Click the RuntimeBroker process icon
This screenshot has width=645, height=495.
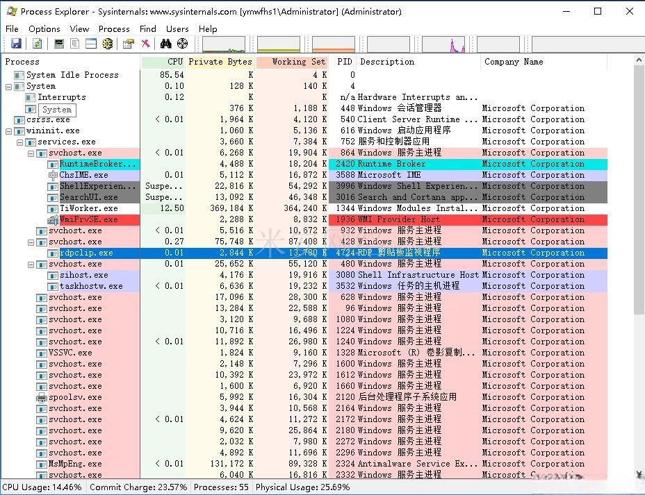[x=53, y=165]
